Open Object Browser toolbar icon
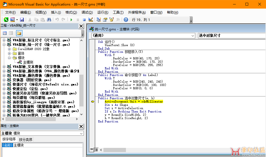The image size is (266, 157). pyautogui.click(x=112, y=20)
